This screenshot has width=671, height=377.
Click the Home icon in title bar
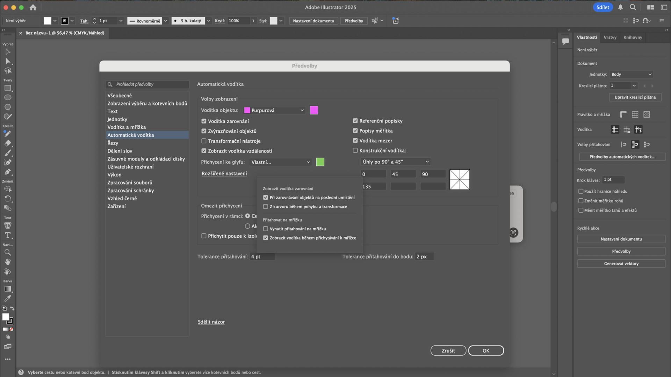[33, 7]
